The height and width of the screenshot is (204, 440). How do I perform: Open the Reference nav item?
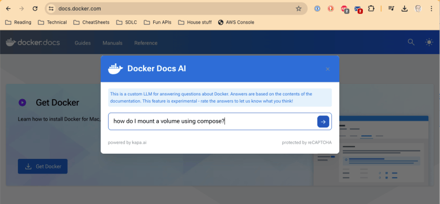(146, 43)
